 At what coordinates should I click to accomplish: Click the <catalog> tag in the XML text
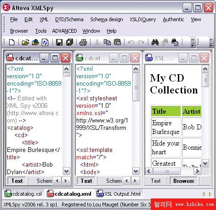coord(20,128)
